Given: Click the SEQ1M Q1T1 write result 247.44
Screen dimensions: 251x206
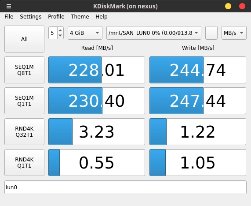Looking at the screenshot, I should click(198, 101).
